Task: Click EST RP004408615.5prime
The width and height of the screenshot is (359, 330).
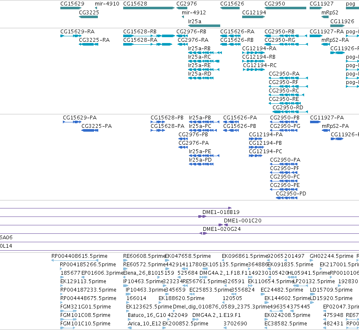Action: pyautogui.click(x=79, y=256)
